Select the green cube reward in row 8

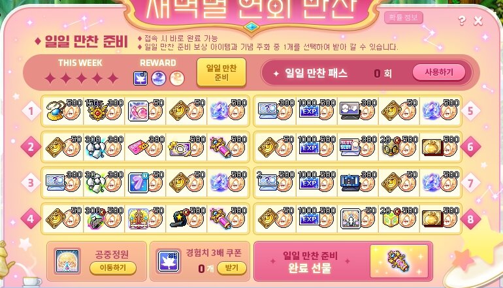click(x=390, y=219)
